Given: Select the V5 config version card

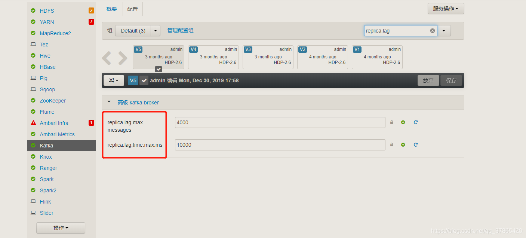Looking at the screenshot, I should point(159,57).
